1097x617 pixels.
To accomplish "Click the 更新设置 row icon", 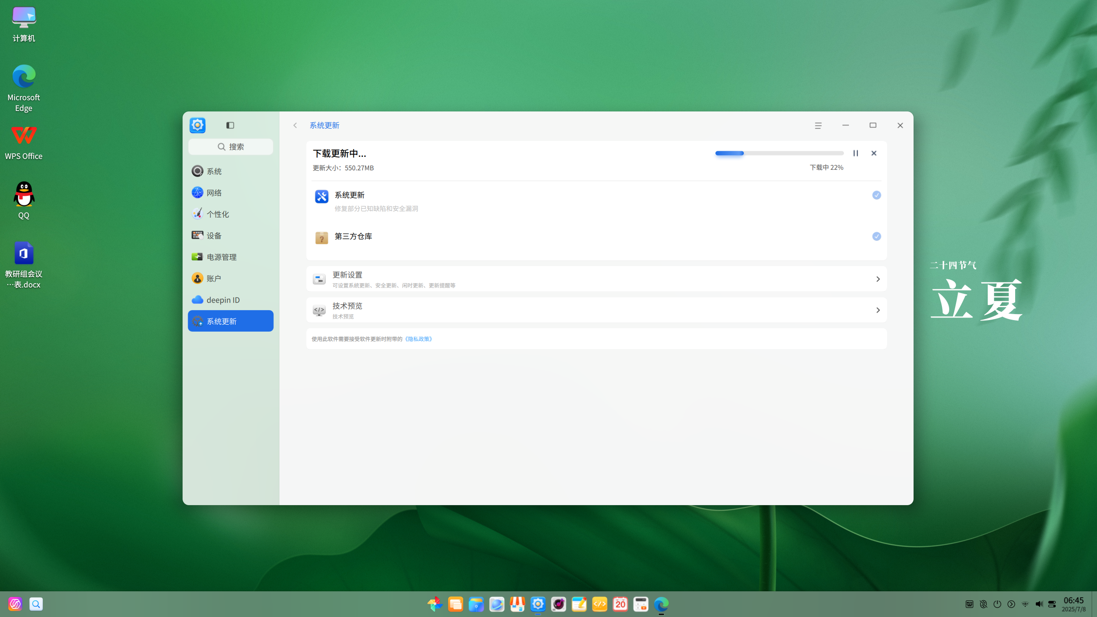I will 319,279.
